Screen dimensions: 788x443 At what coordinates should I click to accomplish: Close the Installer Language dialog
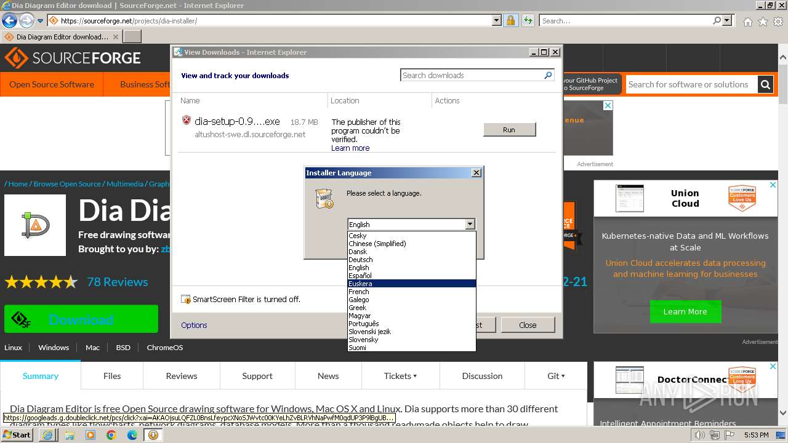476,173
